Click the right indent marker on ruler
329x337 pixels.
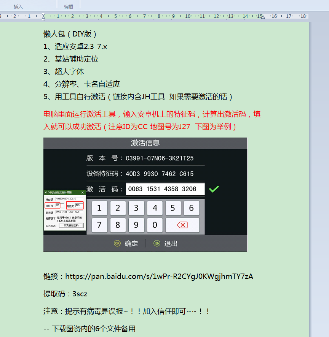coord(262,17)
